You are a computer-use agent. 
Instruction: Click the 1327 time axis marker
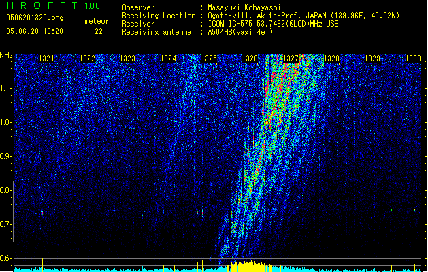(x=291, y=58)
